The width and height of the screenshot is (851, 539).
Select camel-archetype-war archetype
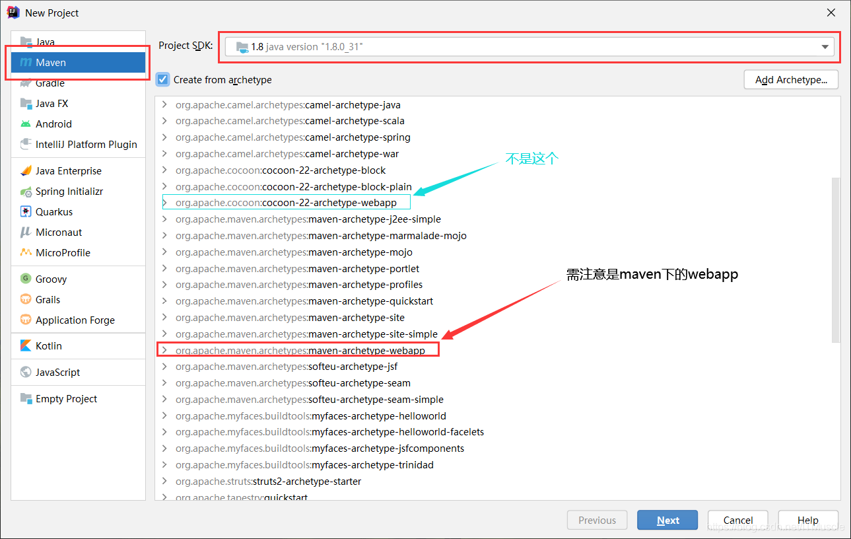[x=287, y=154]
